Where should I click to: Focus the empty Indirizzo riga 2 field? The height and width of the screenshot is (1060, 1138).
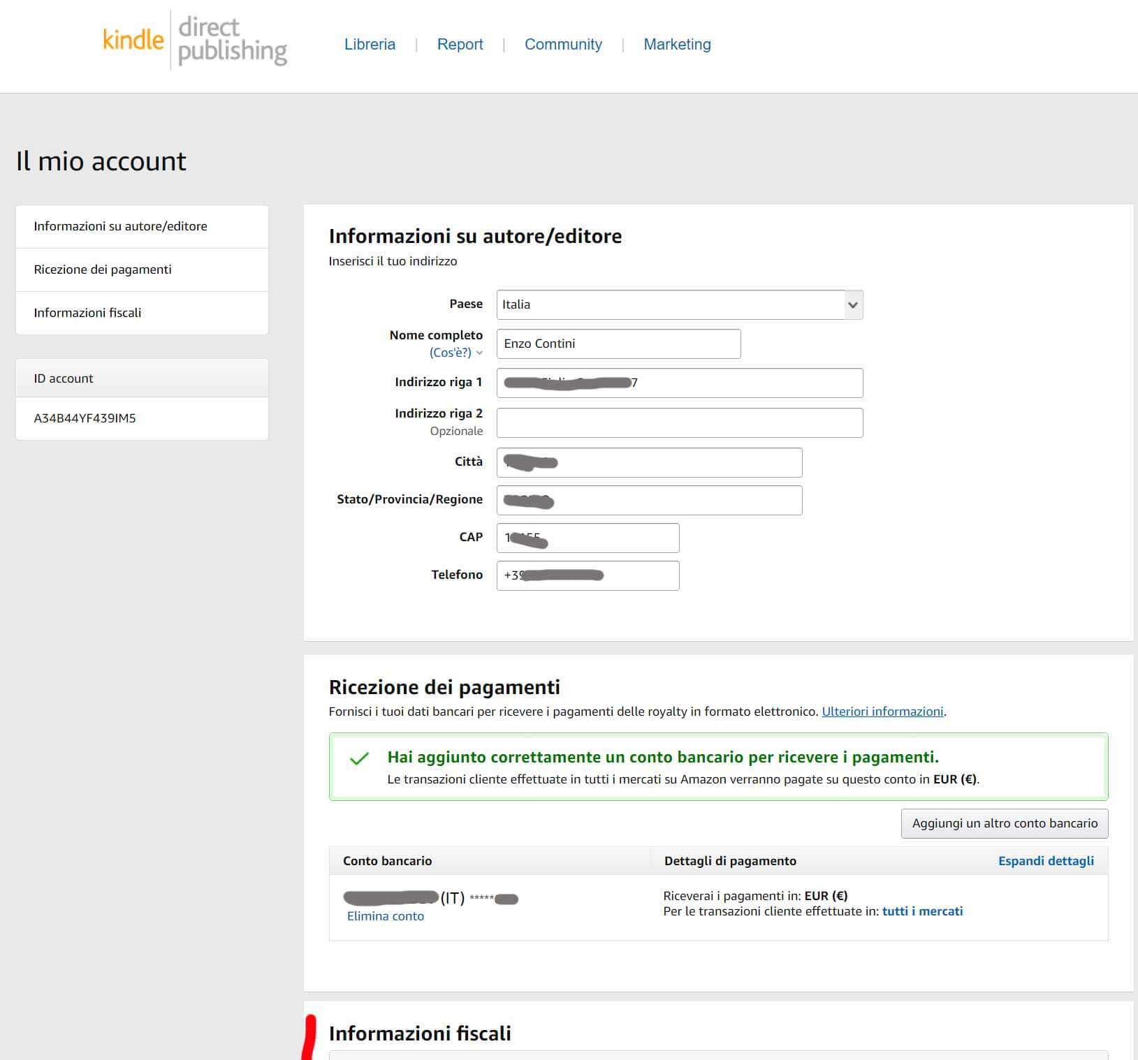coord(679,422)
